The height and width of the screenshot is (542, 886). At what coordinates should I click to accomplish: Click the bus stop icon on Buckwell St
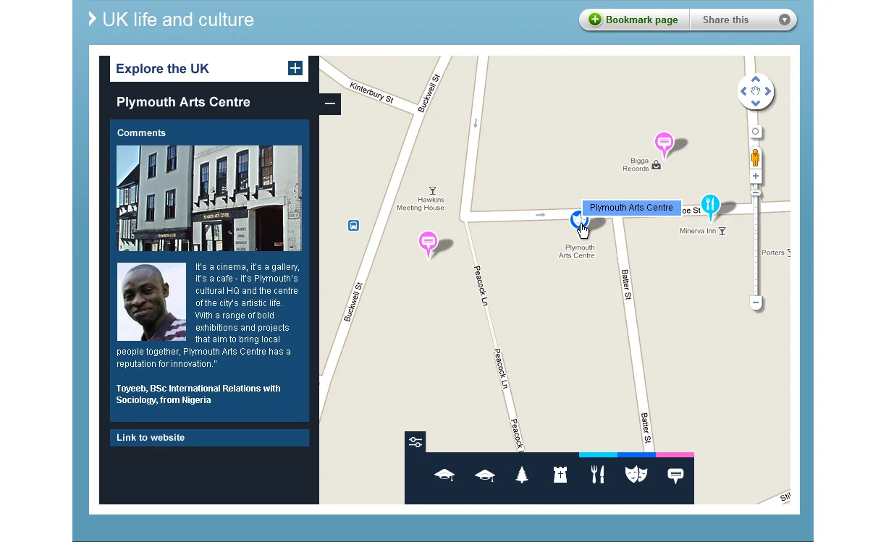[353, 225]
